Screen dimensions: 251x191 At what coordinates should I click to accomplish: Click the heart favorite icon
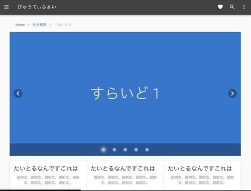tap(220, 7)
